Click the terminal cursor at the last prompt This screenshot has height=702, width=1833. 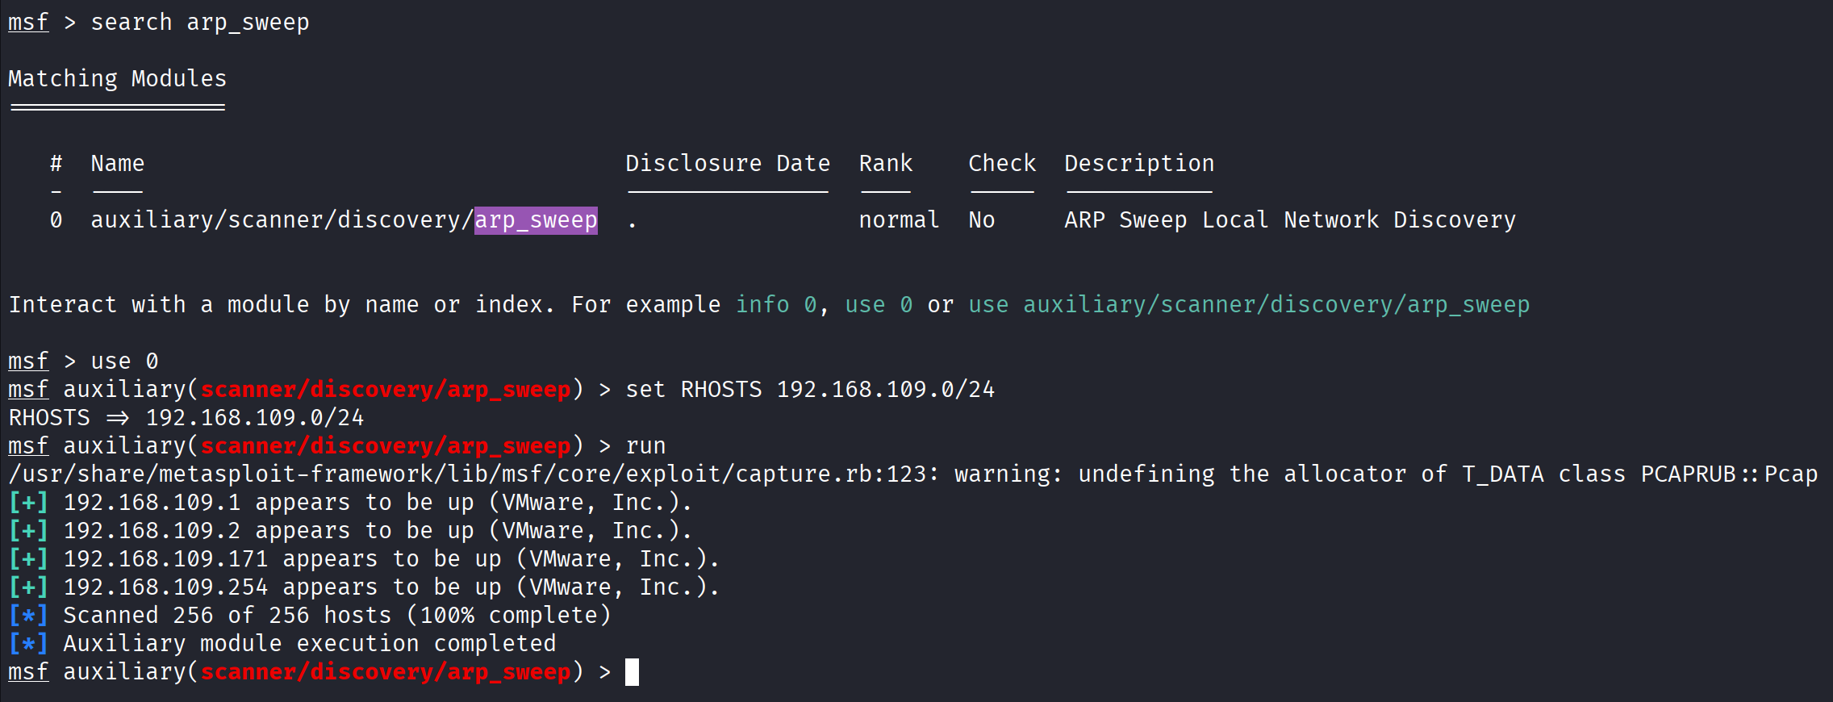[632, 672]
